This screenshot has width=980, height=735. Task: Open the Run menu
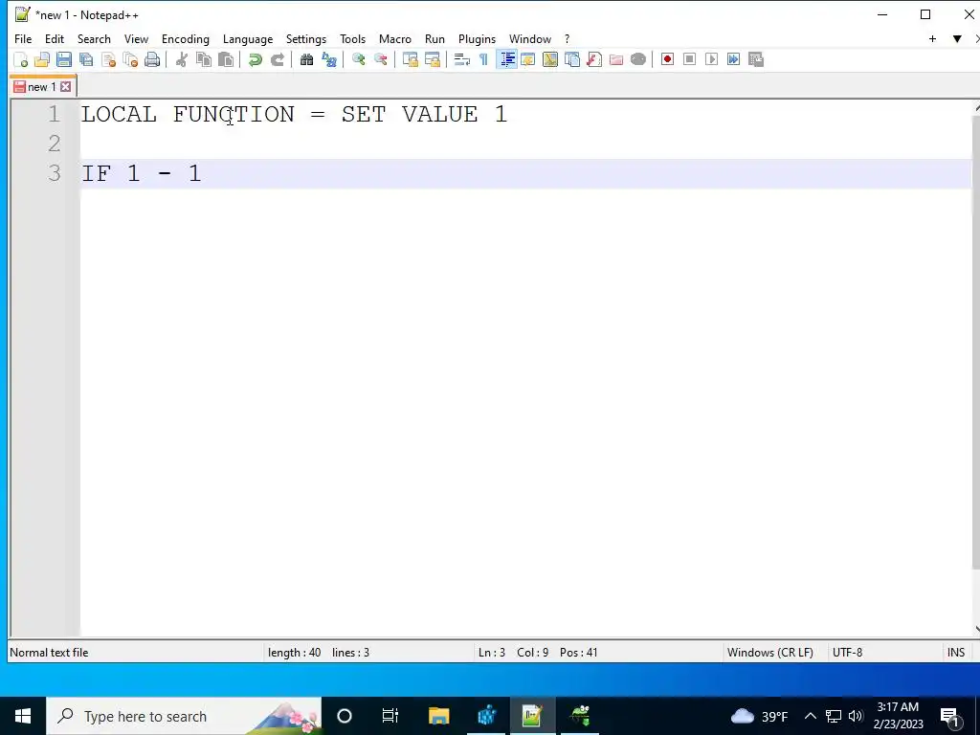[x=435, y=38]
